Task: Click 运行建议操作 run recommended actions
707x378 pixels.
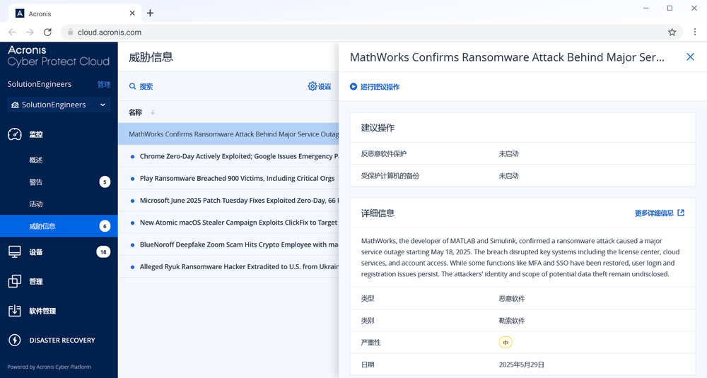Action: (x=375, y=86)
